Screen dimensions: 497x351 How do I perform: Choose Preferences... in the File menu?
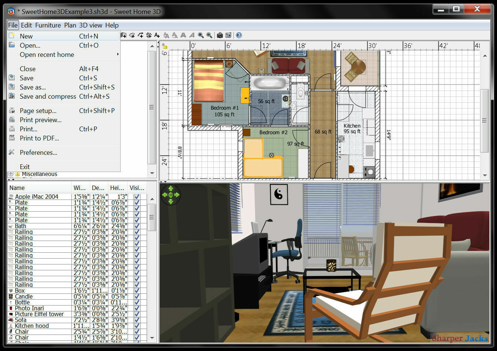pyautogui.click(x=64, y=153)
